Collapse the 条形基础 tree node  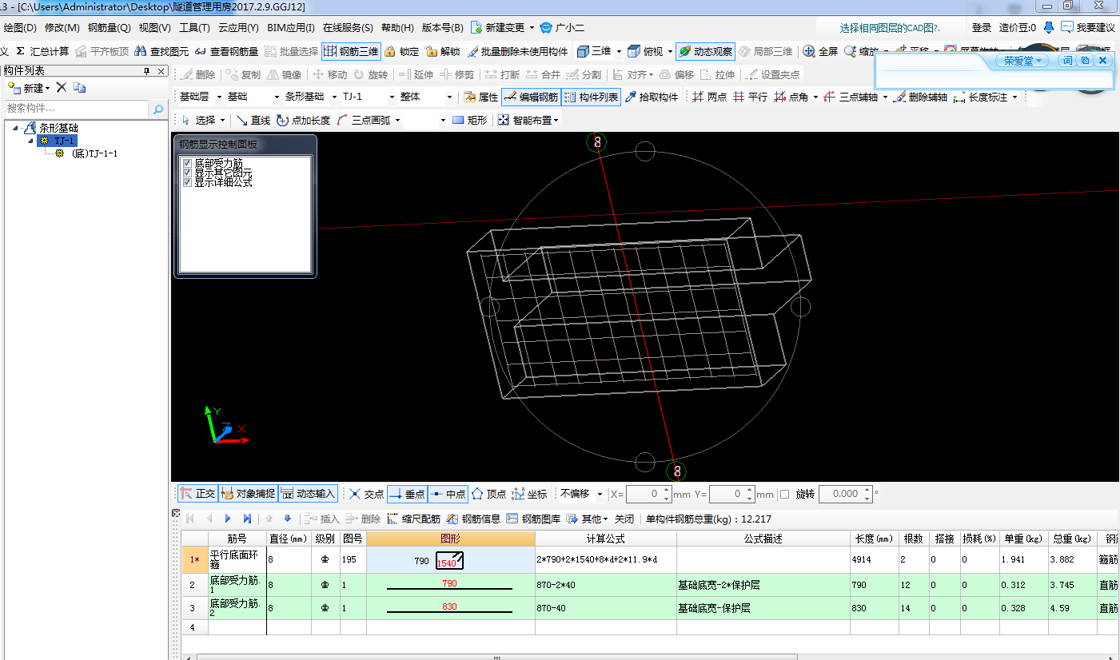point(15,128)
